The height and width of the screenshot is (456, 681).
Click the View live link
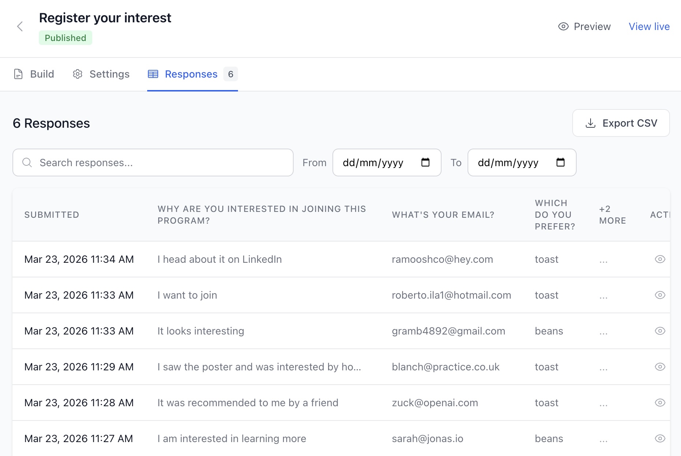coord(649,26)
